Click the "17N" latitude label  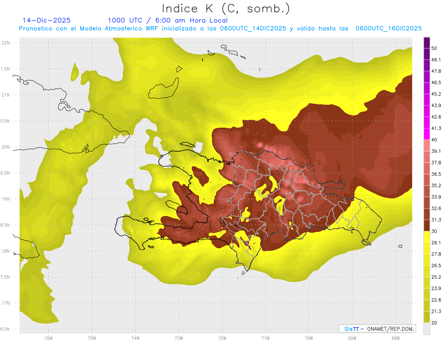pos(6,303)
